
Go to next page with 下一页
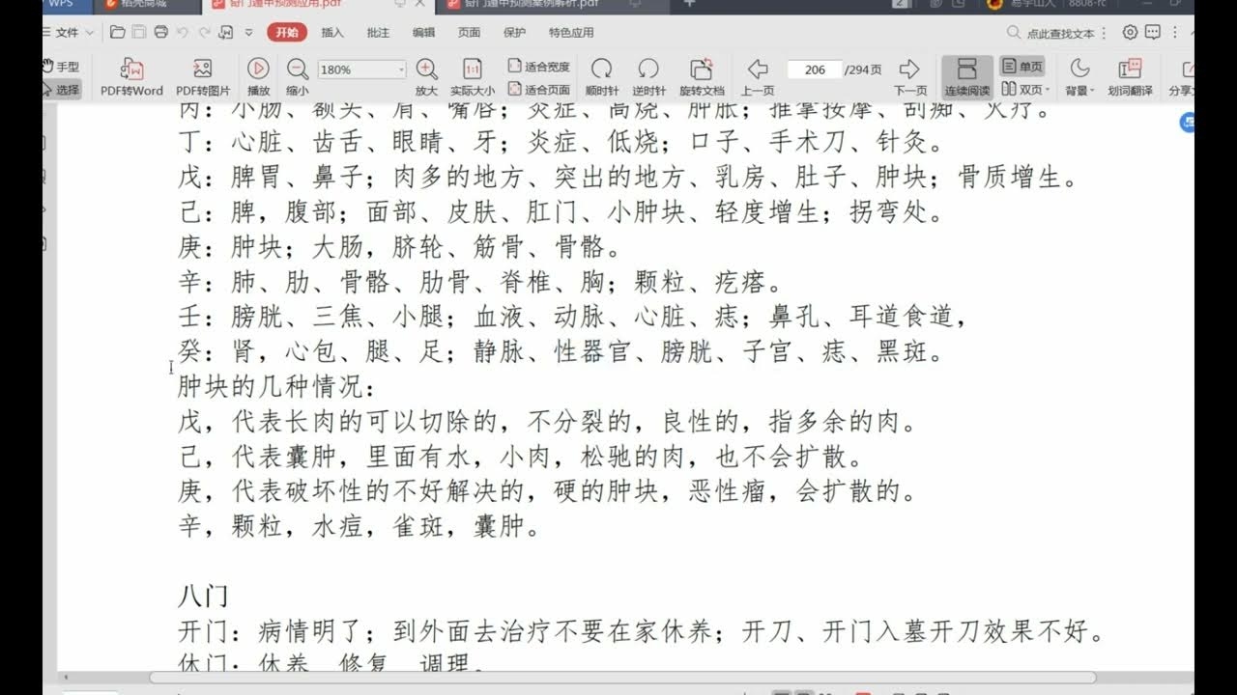pyautogui.click(x=906, y=75)
